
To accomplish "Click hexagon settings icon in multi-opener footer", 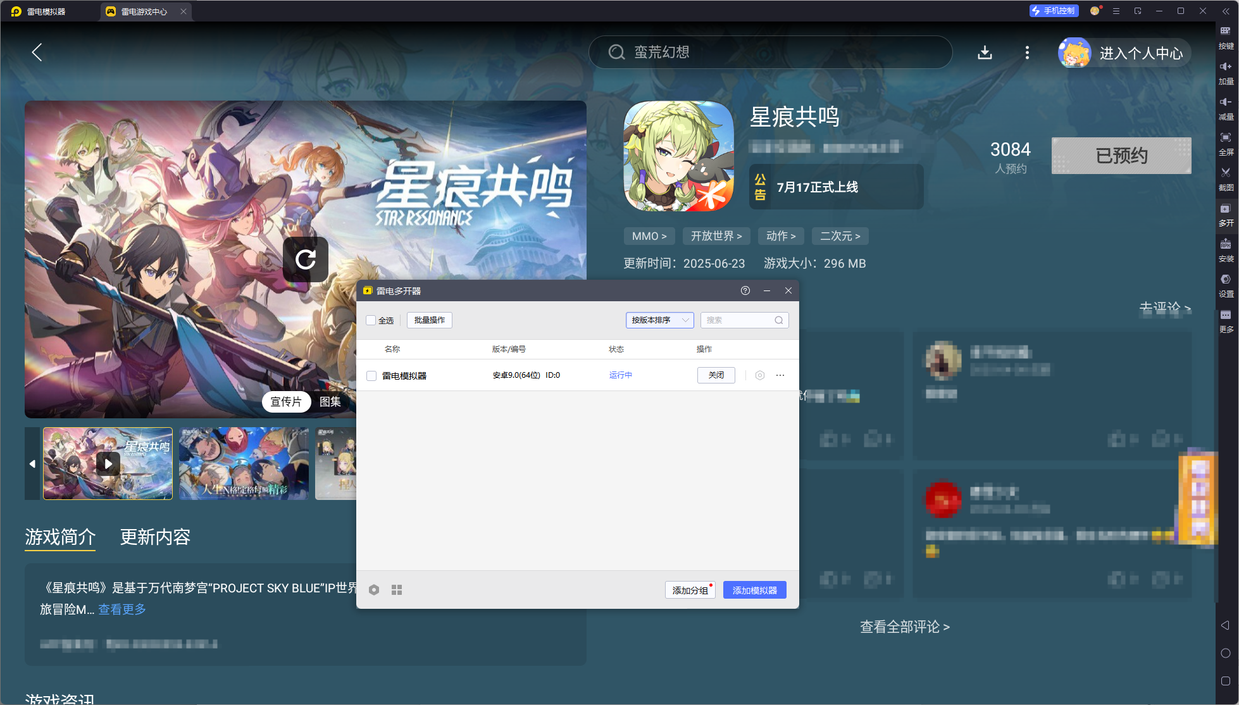I will point(374,590).
